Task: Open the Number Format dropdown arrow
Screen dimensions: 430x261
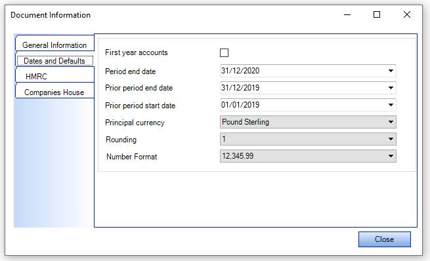Action: click(x=391, y=156)
